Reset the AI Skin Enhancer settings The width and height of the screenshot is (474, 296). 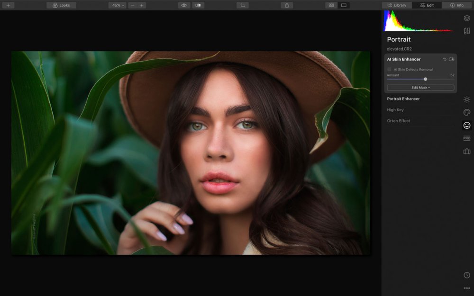coord(445,59)
